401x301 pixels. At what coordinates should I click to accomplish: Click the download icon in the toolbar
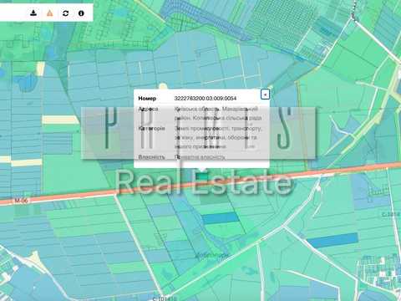pyautogui.click(x=33, y=13)
